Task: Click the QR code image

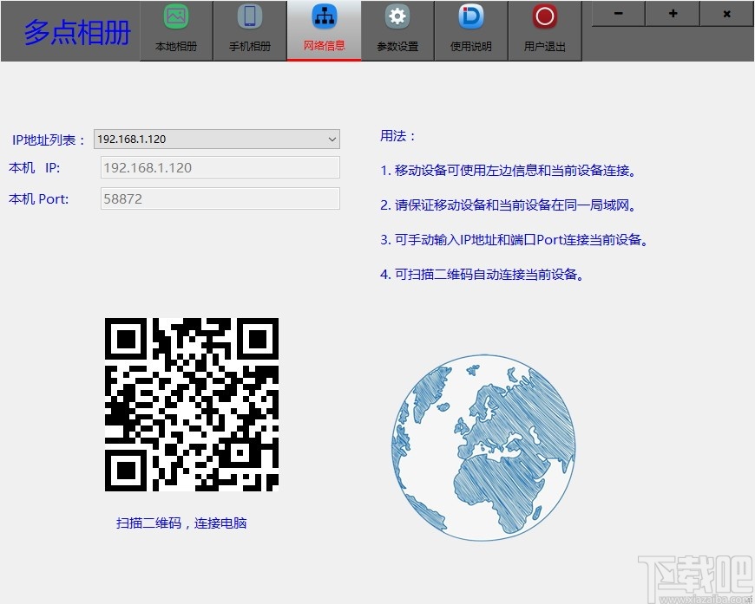Action: tap(192, 405)
